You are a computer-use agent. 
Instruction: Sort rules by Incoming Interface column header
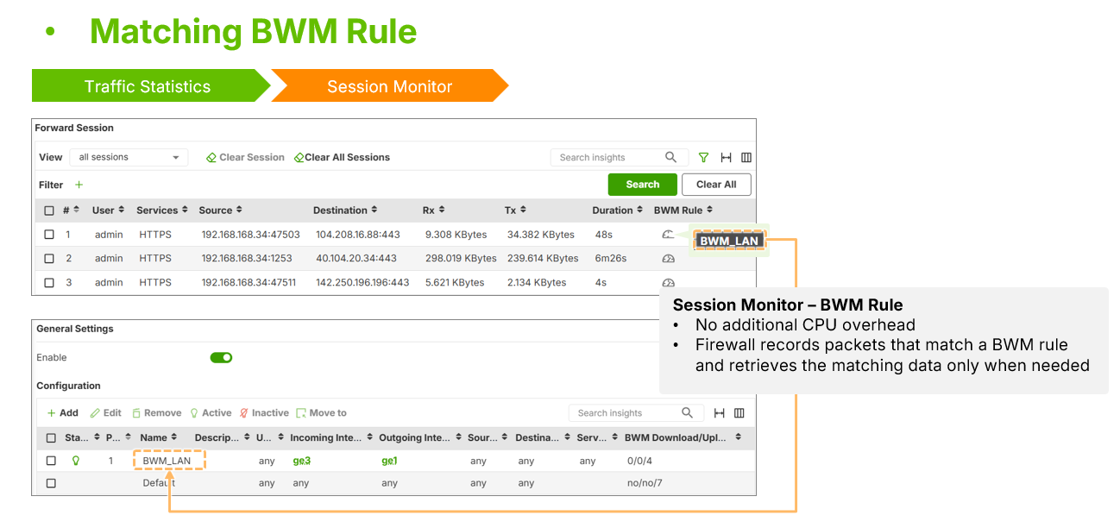(x=331, y=438)
